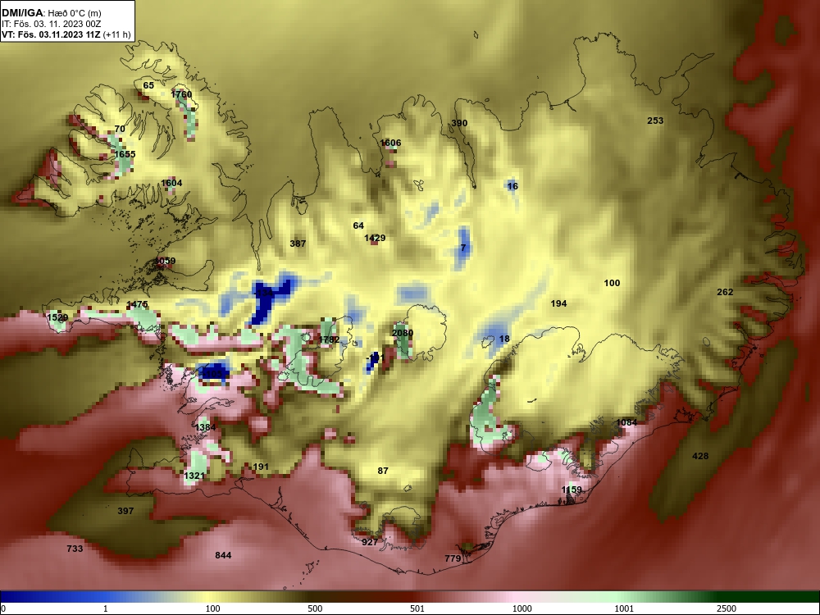The image size is (820, 615).
Task: Click the map value 1429
Action: click(x=375, y=239)
